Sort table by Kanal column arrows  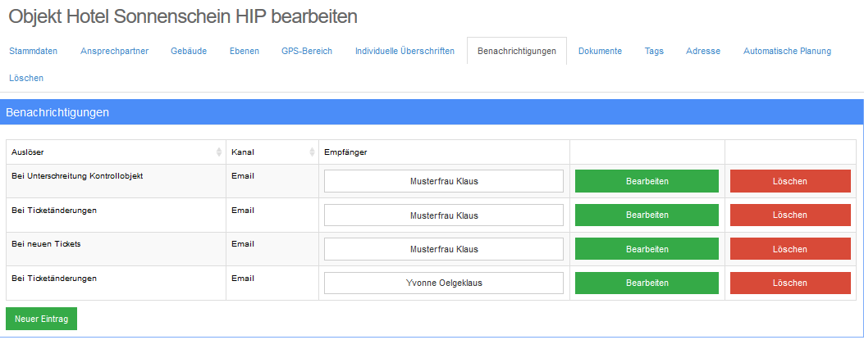pyautogui.click(x=312, y=152)
